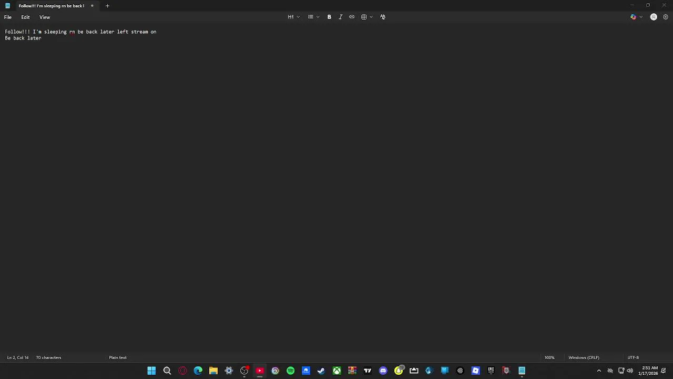Open the notifications bell in system tray

[664, 371]
